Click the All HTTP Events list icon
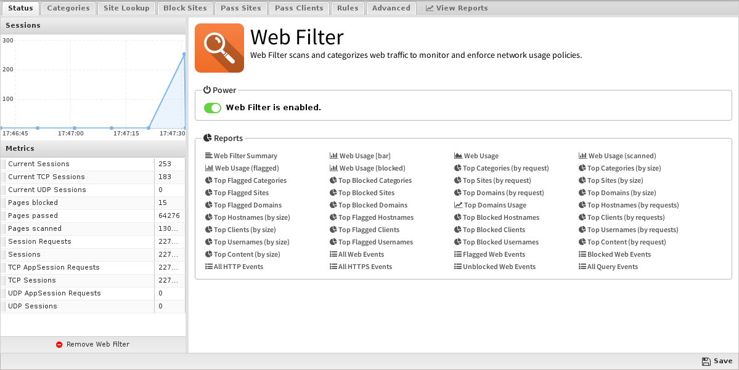Viewport: 739px width, 370px height. 209,267
